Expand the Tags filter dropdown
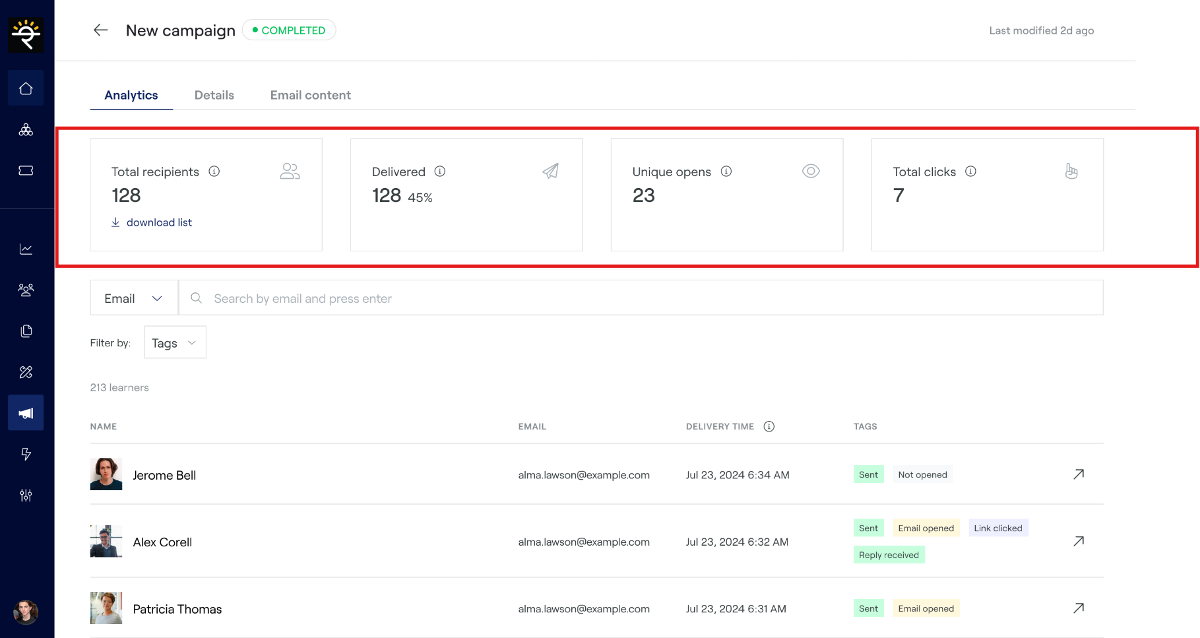This screenshot has width=1200, height=638. click(x=175, y=342)
